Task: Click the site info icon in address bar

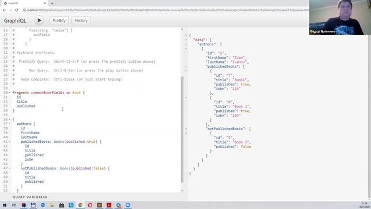Action: 24,10
